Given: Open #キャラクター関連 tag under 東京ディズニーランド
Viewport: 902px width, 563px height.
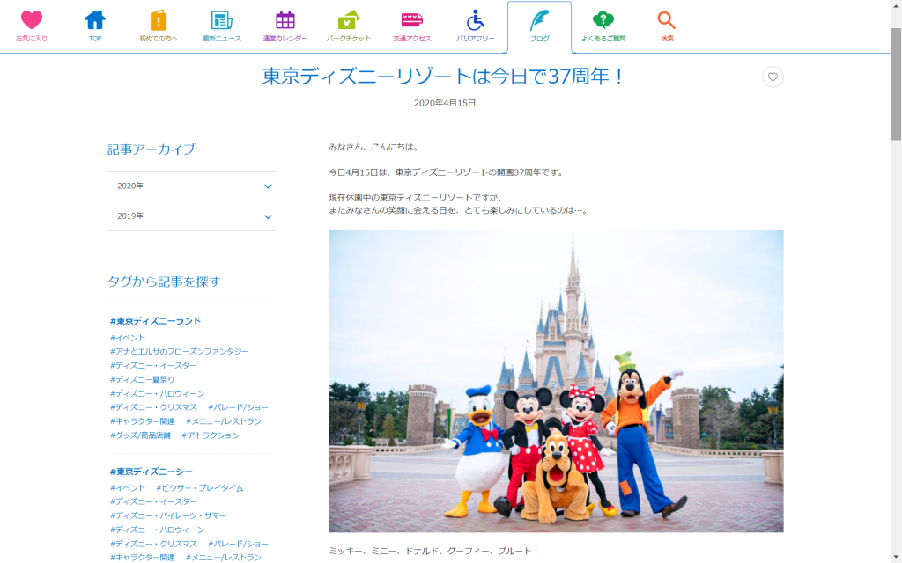Looking at the screenshot, I should click(142, 421).
